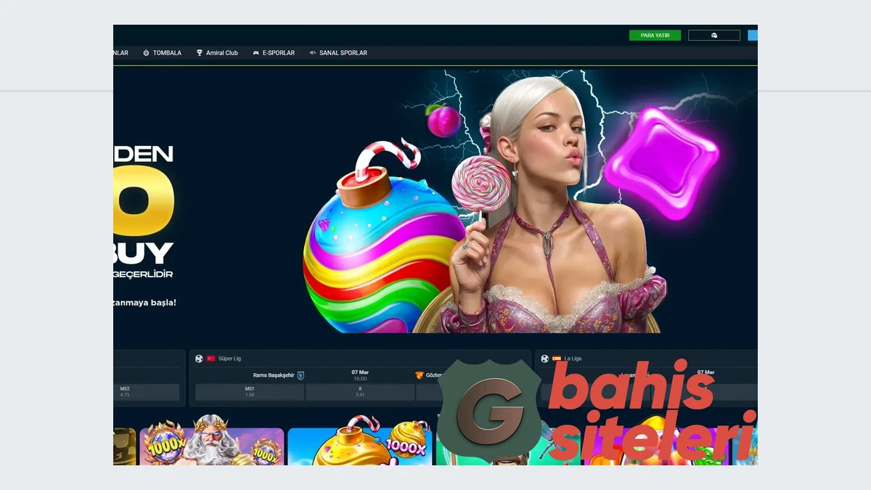This screenshot has width=871, height=490.
Task: Go to the E-SPORLAR section
Action: pyautogui.click(x=279, y=53)
